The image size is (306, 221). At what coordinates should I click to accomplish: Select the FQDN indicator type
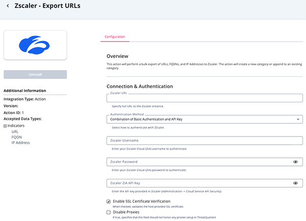pos(17,137)
